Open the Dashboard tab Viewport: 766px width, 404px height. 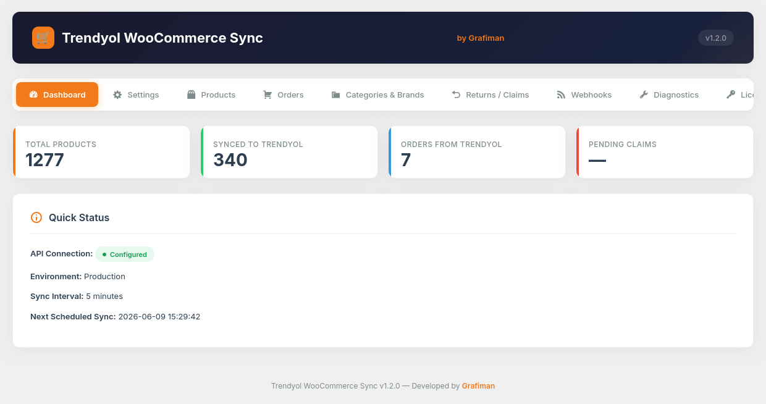coord(57,95)
